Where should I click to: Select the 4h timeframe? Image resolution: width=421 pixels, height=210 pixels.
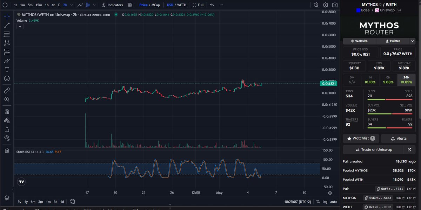(53, 5)
